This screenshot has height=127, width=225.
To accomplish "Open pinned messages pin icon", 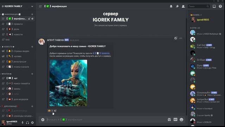I will click(177, 6).
